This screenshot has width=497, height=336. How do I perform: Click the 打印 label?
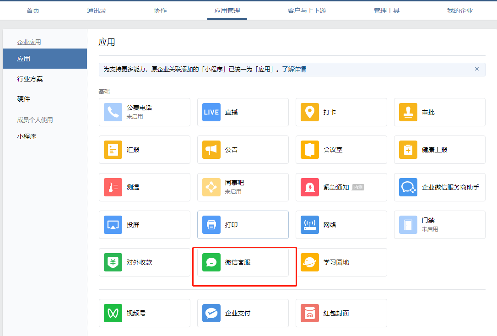pyautogui.click(x=232, y=225)
